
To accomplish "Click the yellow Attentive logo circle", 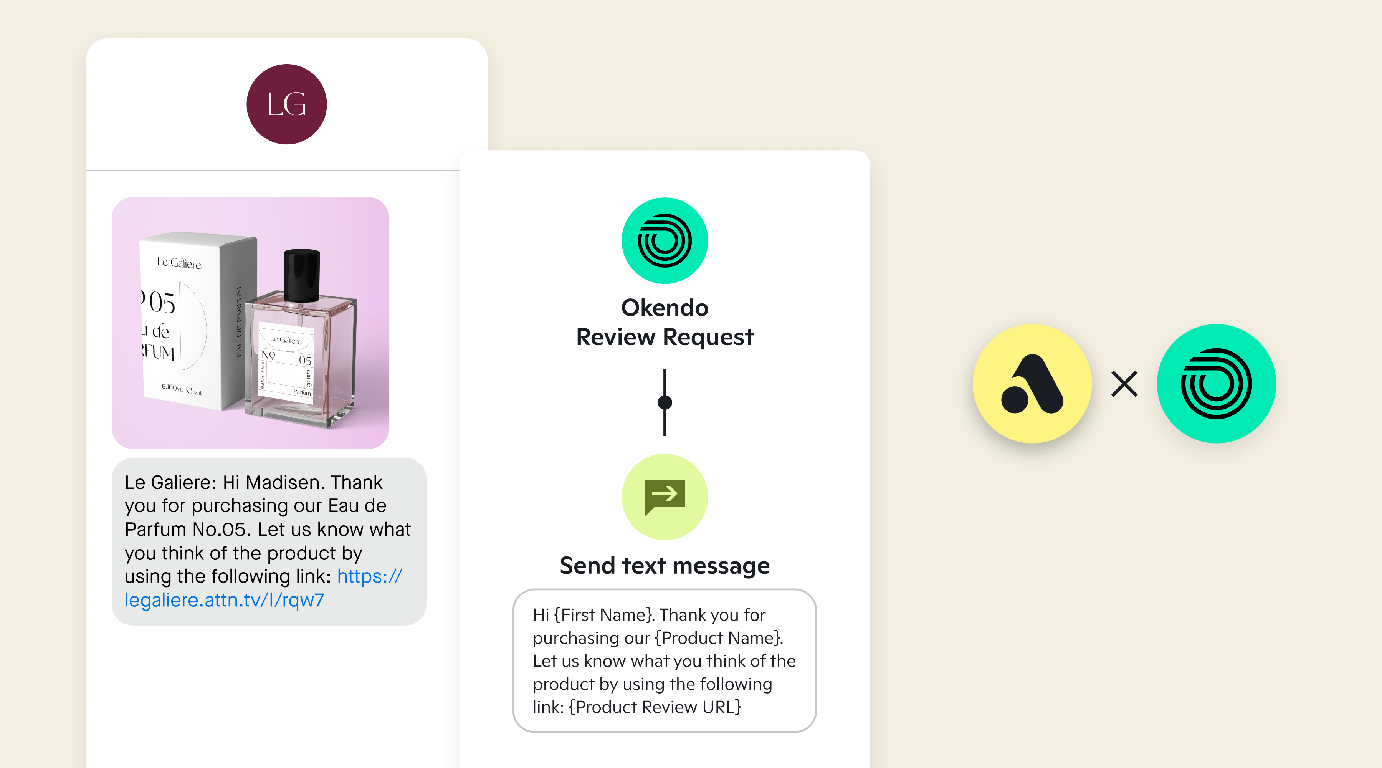I will 1032,384.
